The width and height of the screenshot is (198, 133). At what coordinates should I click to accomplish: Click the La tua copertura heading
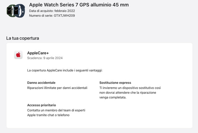pos(23,38)
